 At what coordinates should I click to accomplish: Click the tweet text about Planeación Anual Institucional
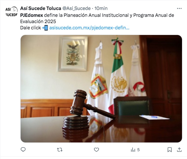pyautogui.click(x=97, y=18)
